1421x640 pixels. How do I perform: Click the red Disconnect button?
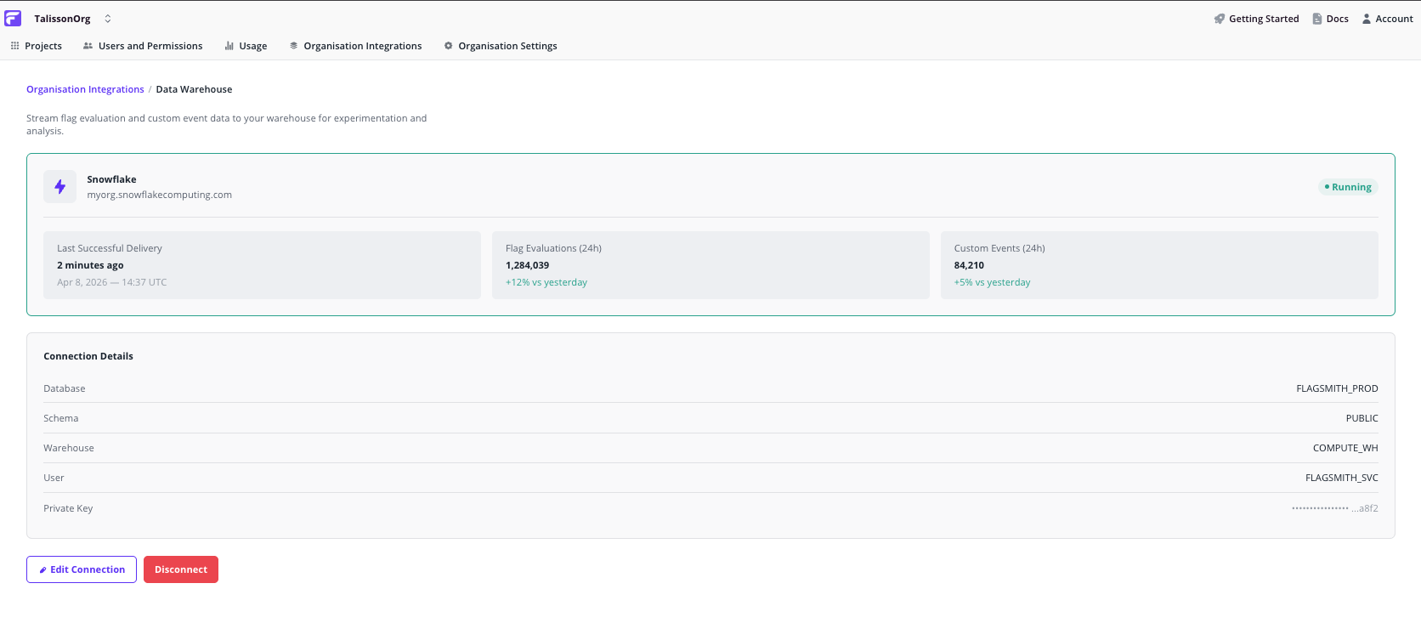(x=181, y=569)
